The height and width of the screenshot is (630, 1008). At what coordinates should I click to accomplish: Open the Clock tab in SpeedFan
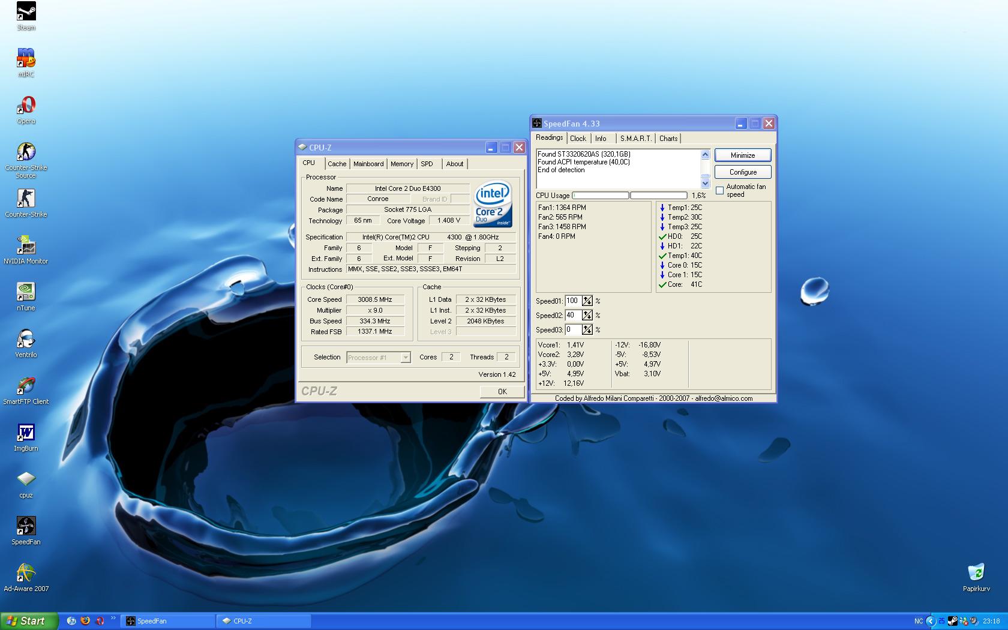click(x=578, y=138)
